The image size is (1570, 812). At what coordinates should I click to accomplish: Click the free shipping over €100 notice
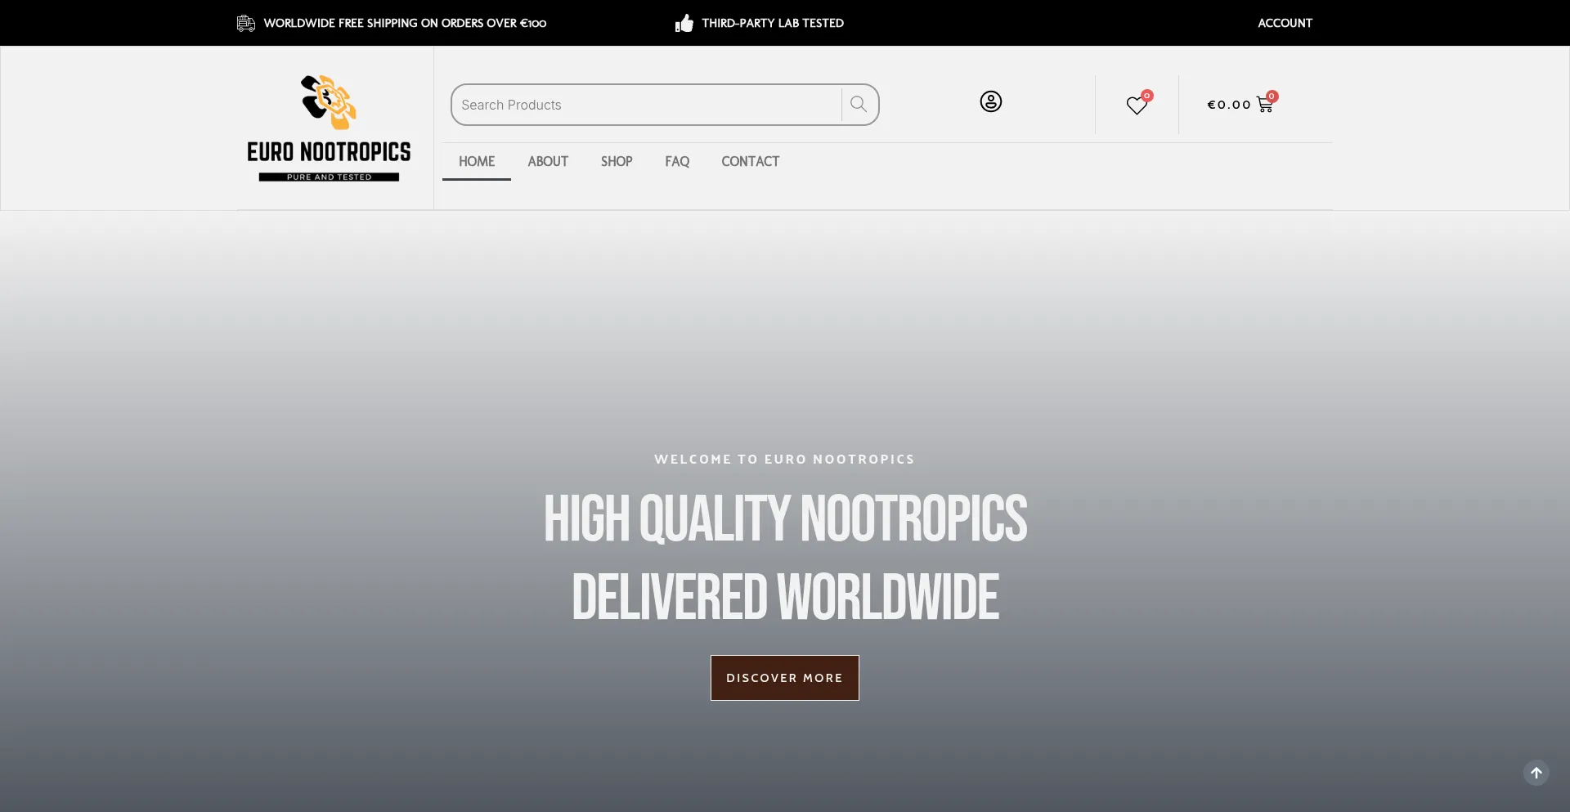[405, 23]
